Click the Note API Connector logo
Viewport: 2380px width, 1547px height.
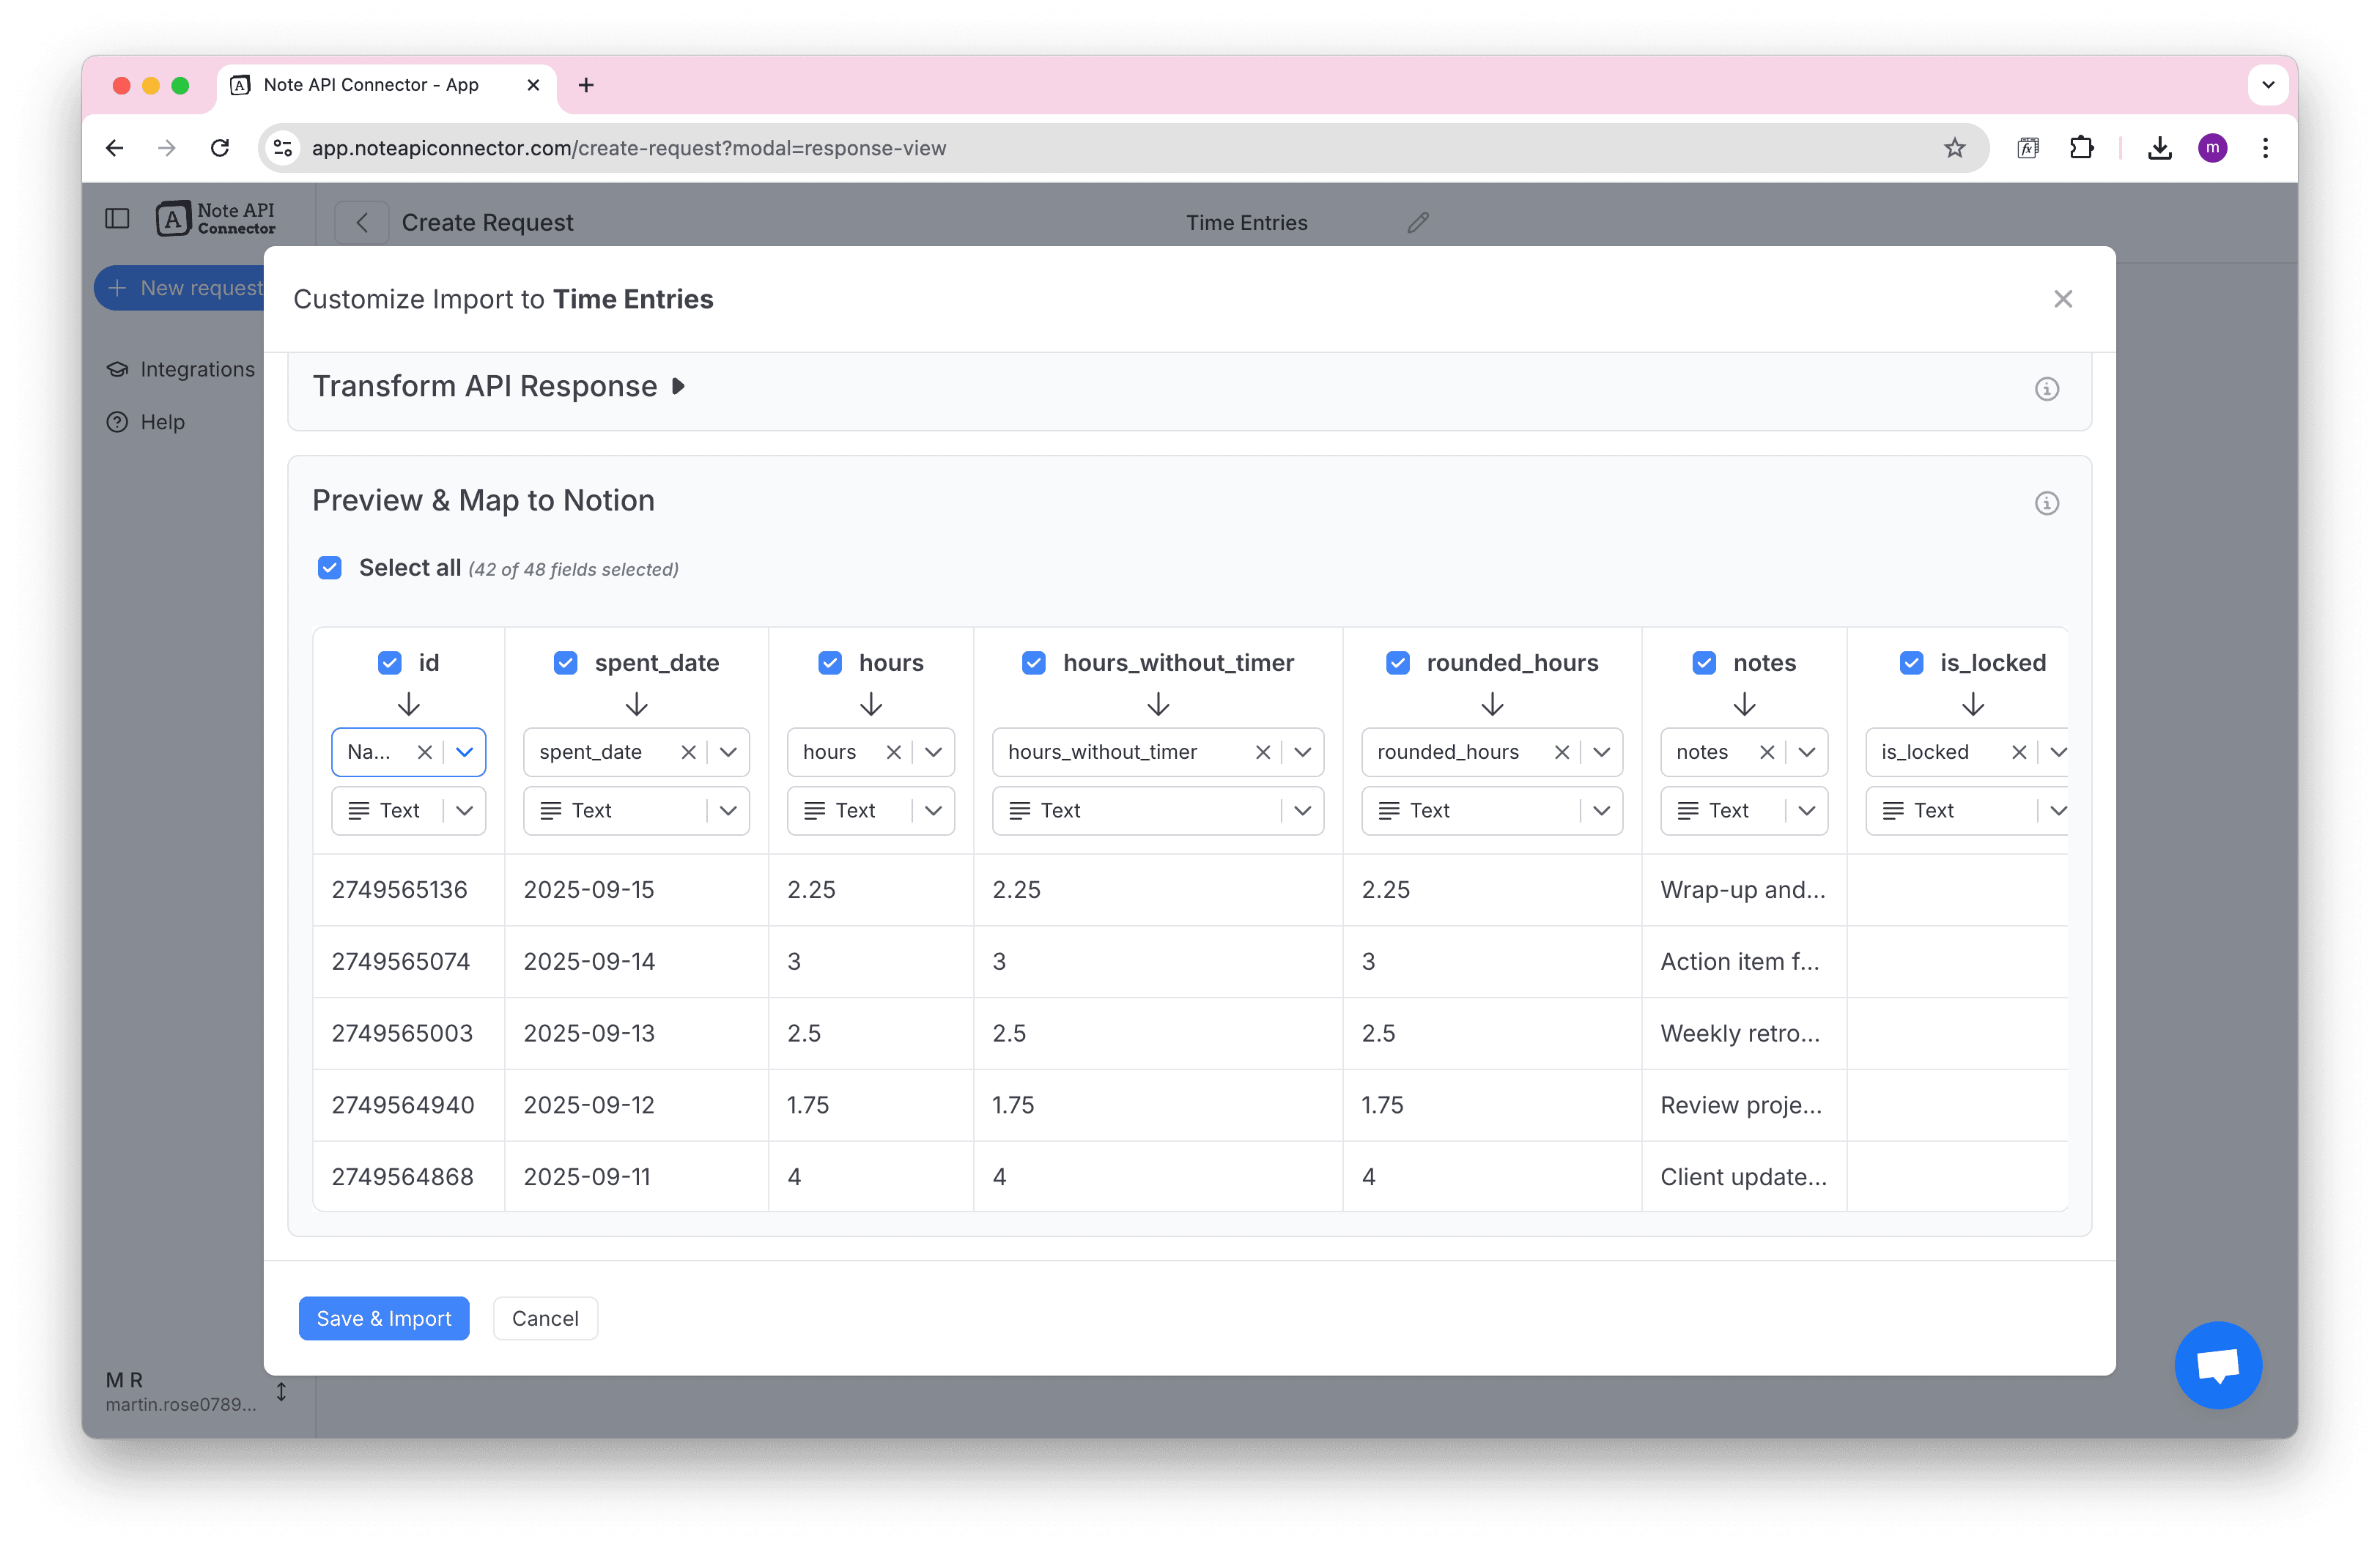tap(216, 219)
